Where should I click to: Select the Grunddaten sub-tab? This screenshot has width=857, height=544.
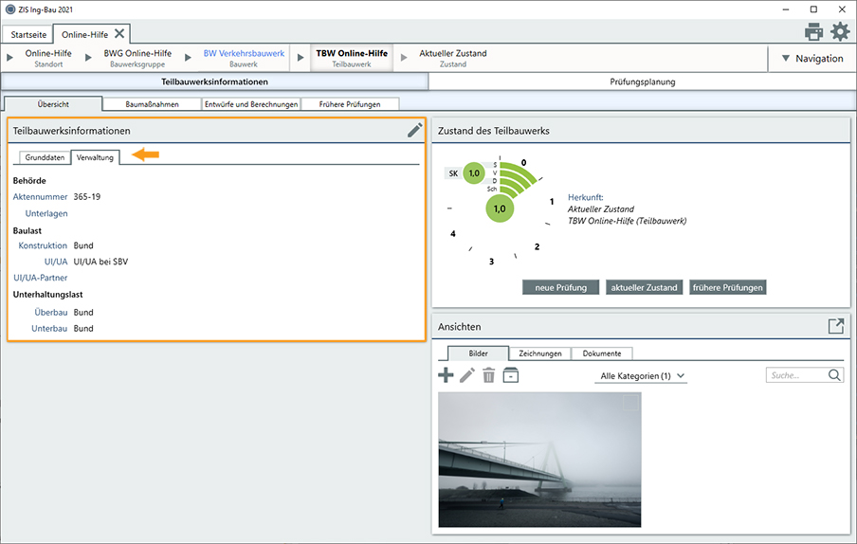pos(46,157)
